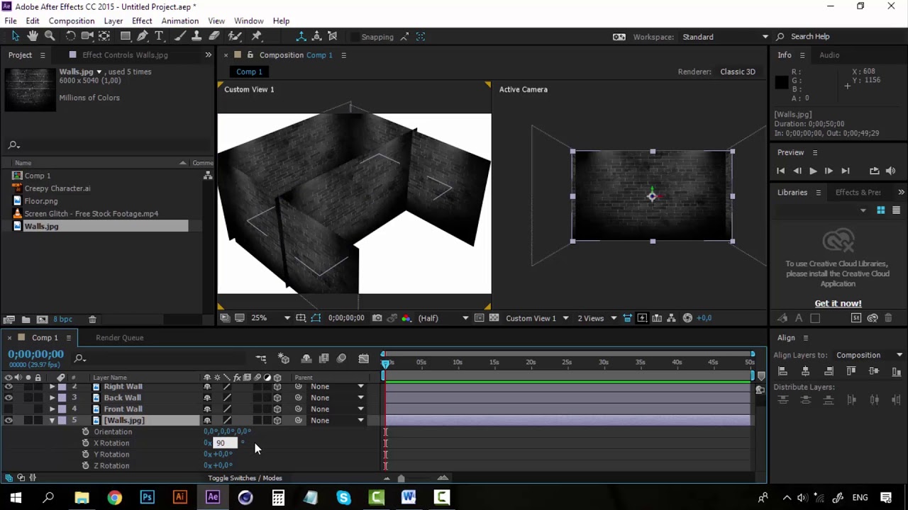
Task: Click the Delete trash icon in Project panel
Action: [x=92, y=319]
